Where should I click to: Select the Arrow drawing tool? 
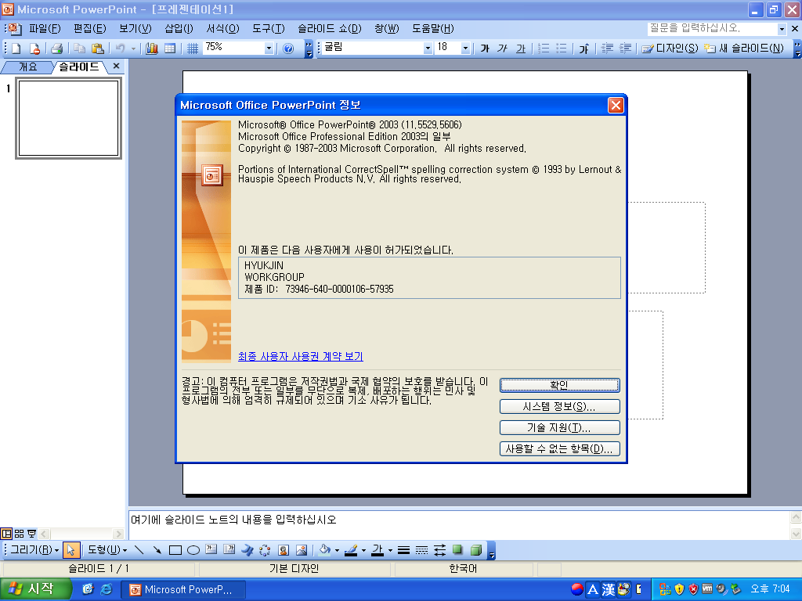click(157, 550)
